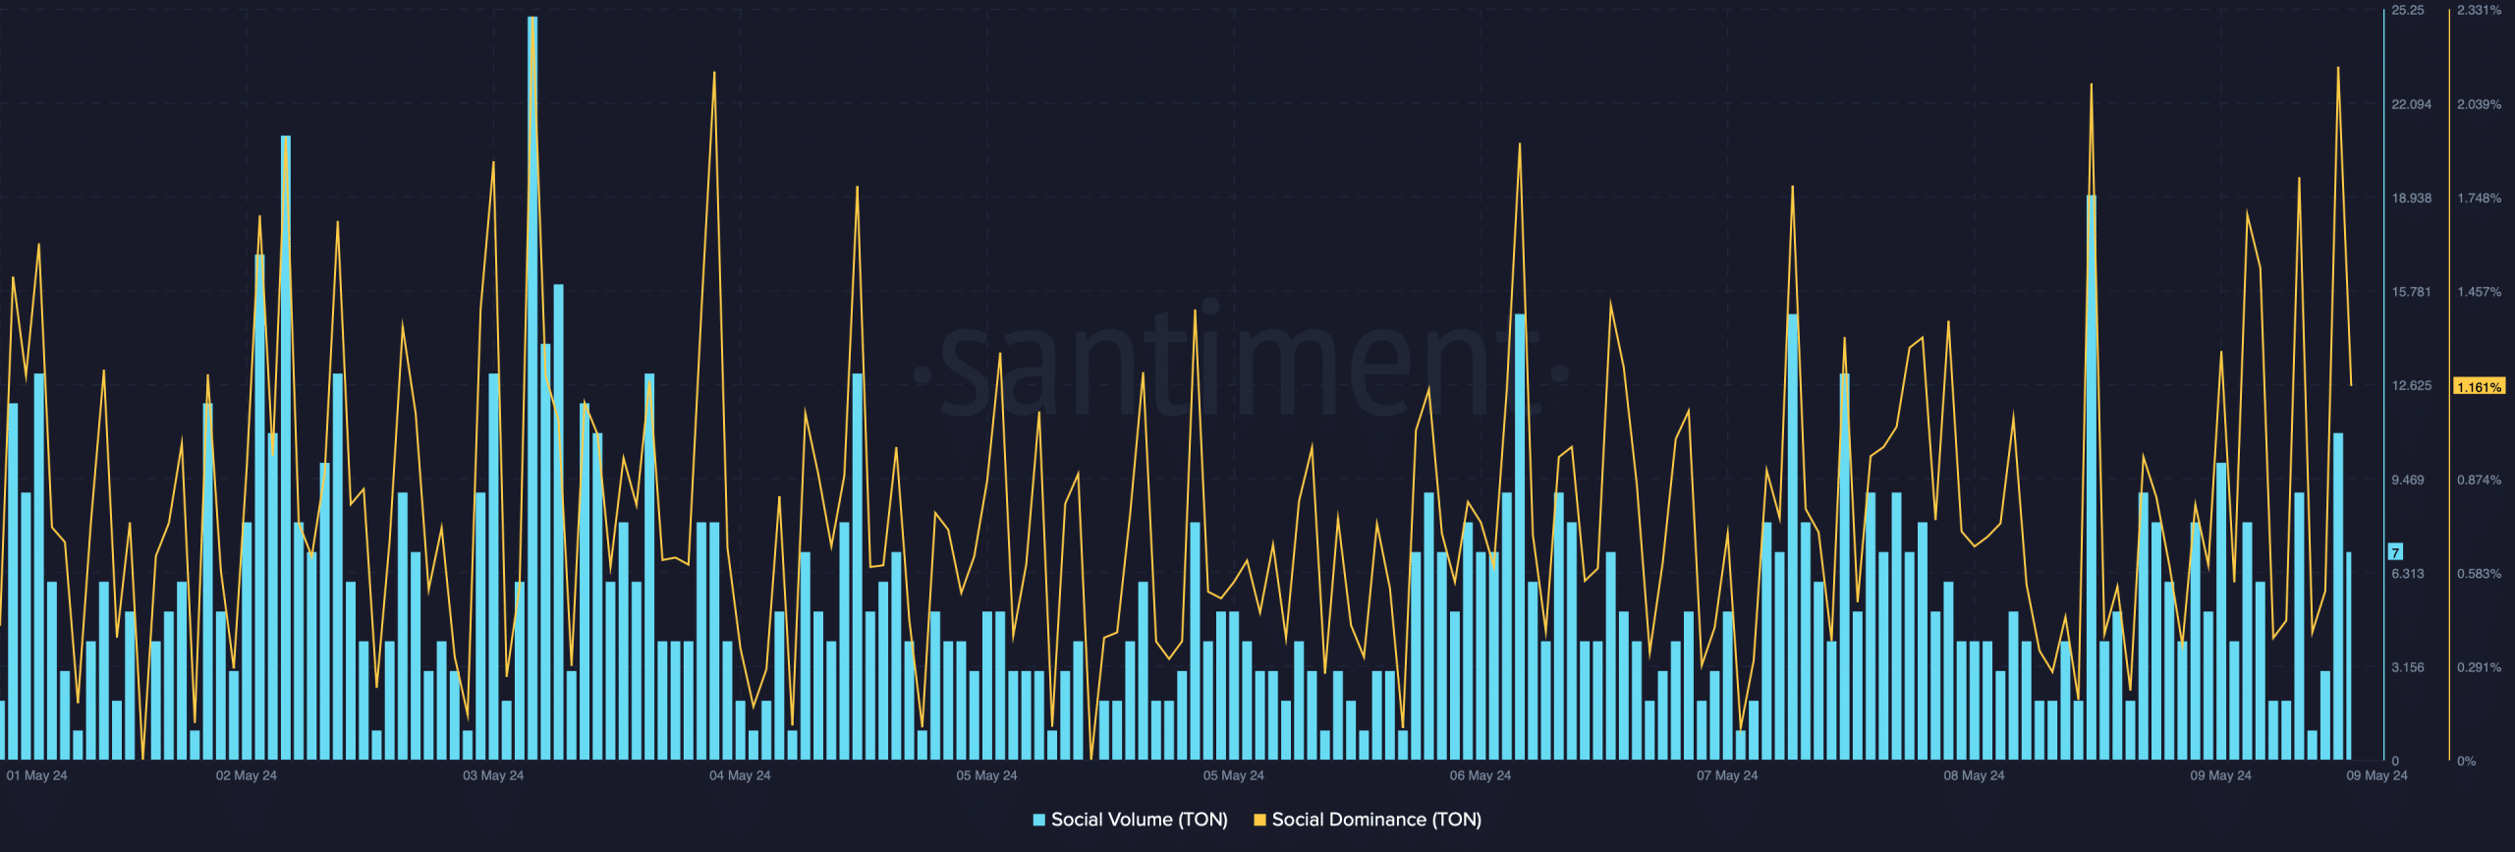
Task: Click the 0.874% dominance axis value
Action: pos(2479,480)
